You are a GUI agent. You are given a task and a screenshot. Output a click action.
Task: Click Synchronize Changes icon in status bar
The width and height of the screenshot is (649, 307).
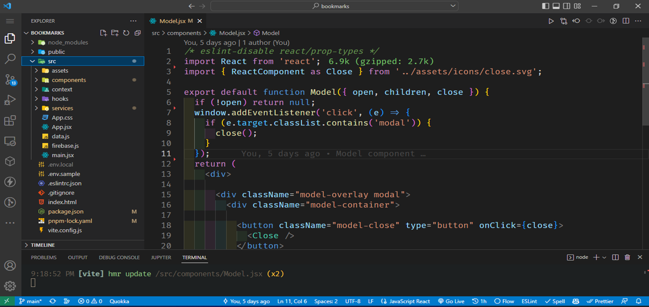coord(53,301)
